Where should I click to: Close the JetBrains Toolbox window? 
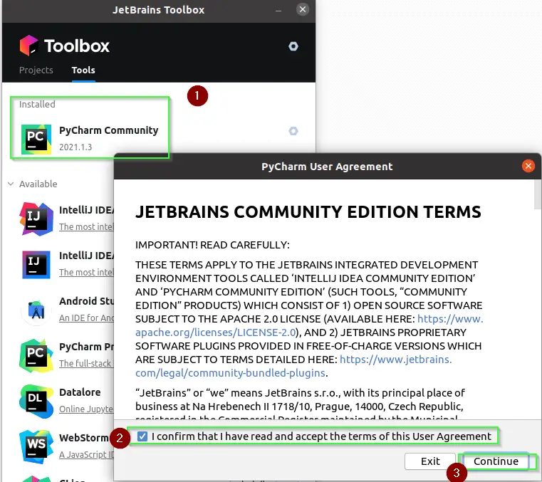pos(303,9)
